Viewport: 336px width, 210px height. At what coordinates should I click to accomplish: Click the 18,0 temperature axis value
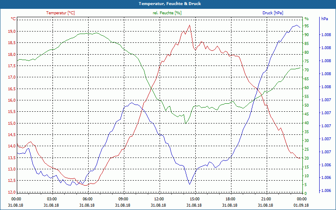click(x=12, y=55)
